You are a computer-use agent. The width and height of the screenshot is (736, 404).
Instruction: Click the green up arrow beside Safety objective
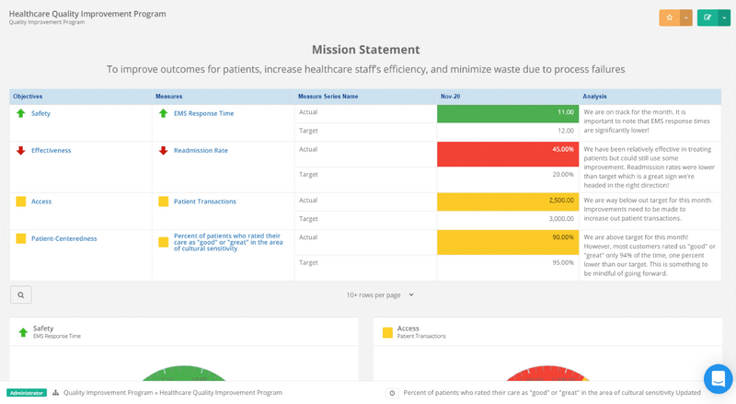click(21, 113)
